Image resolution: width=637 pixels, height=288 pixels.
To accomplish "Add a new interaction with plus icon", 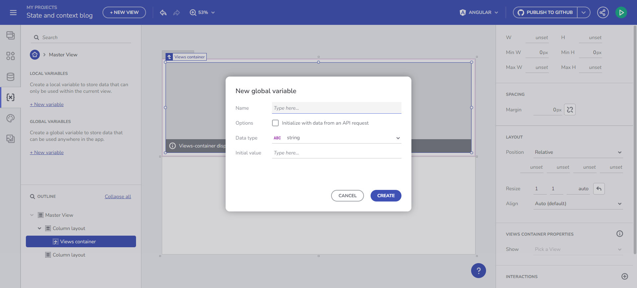I will (x=624, y=276).
